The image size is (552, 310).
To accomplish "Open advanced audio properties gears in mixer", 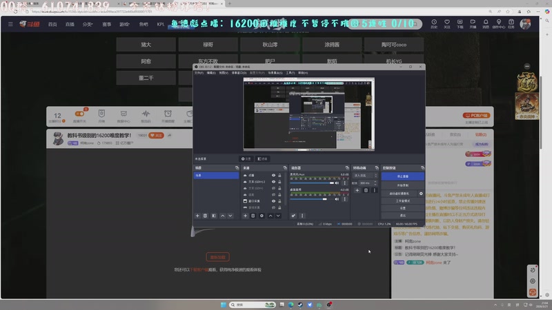I will (x=293, y=216).
